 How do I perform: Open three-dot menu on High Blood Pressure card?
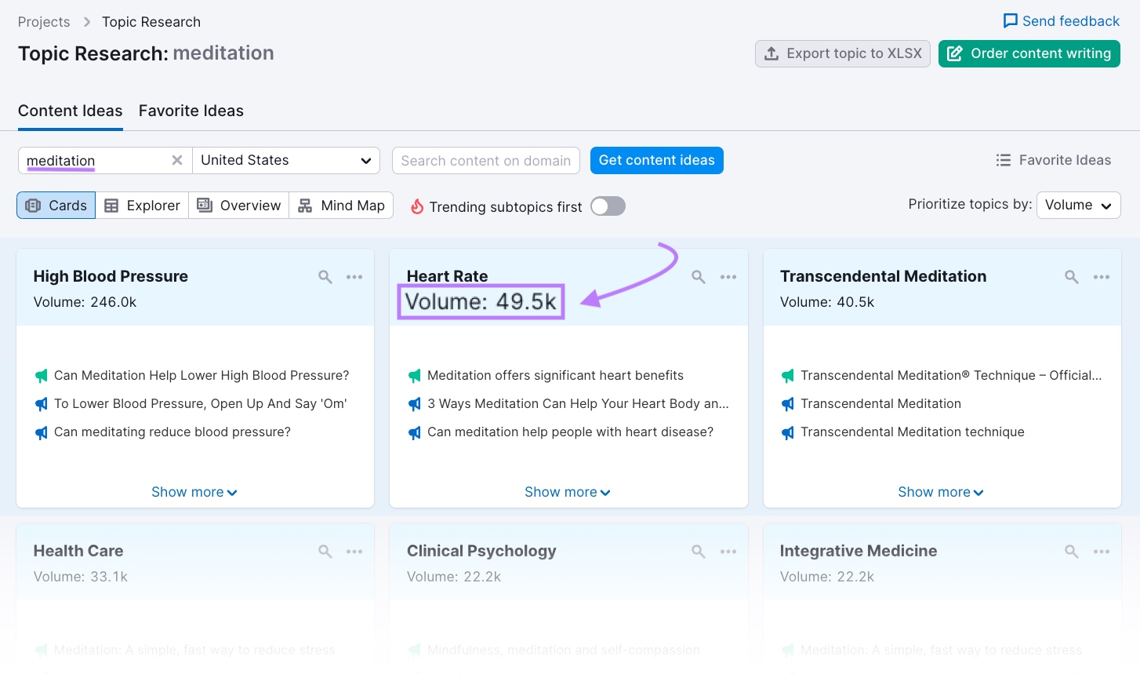click(x=354, y=277)
